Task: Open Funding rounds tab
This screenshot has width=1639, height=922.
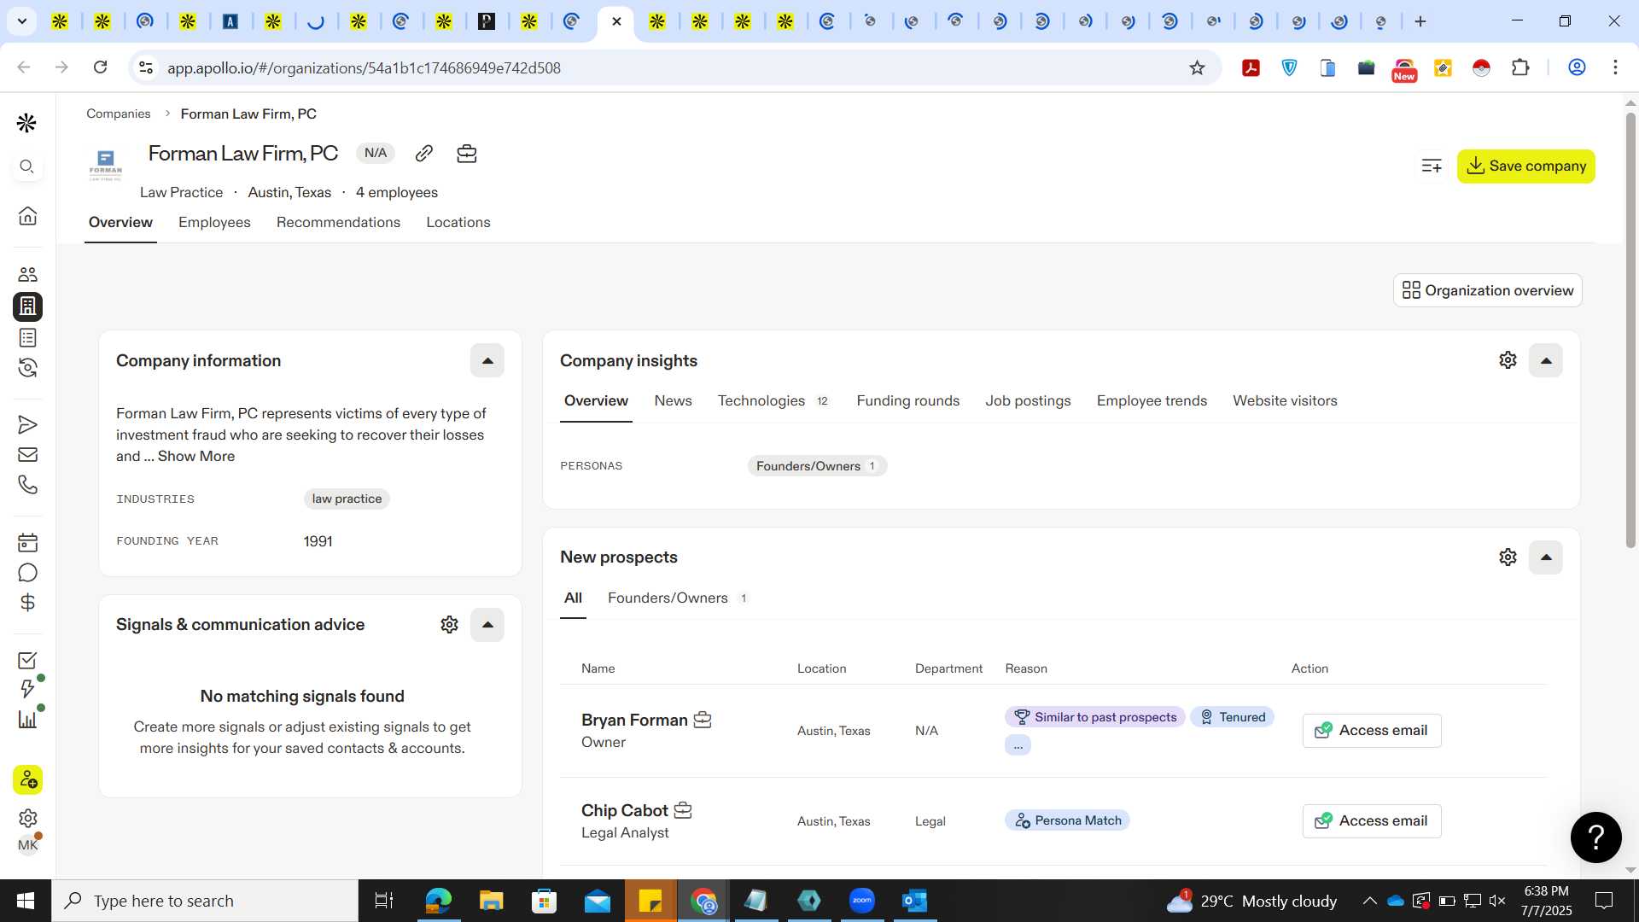Action: pos(907,400)
